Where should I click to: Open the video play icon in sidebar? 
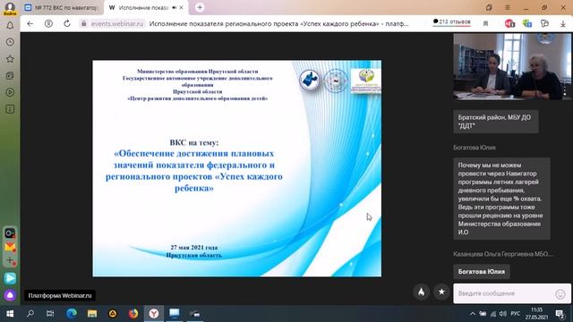10,92
